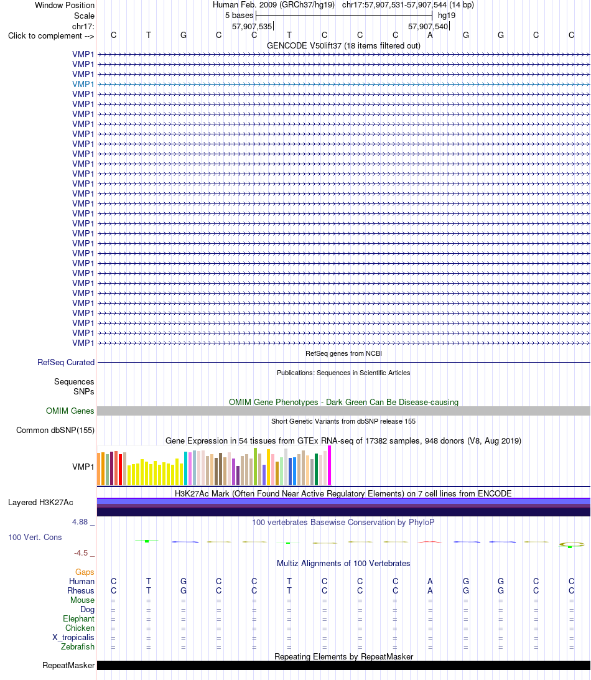Click the -4.5 lower PhyloP scale value
This screenshot has height=680, width=591.
coord(81,553)
